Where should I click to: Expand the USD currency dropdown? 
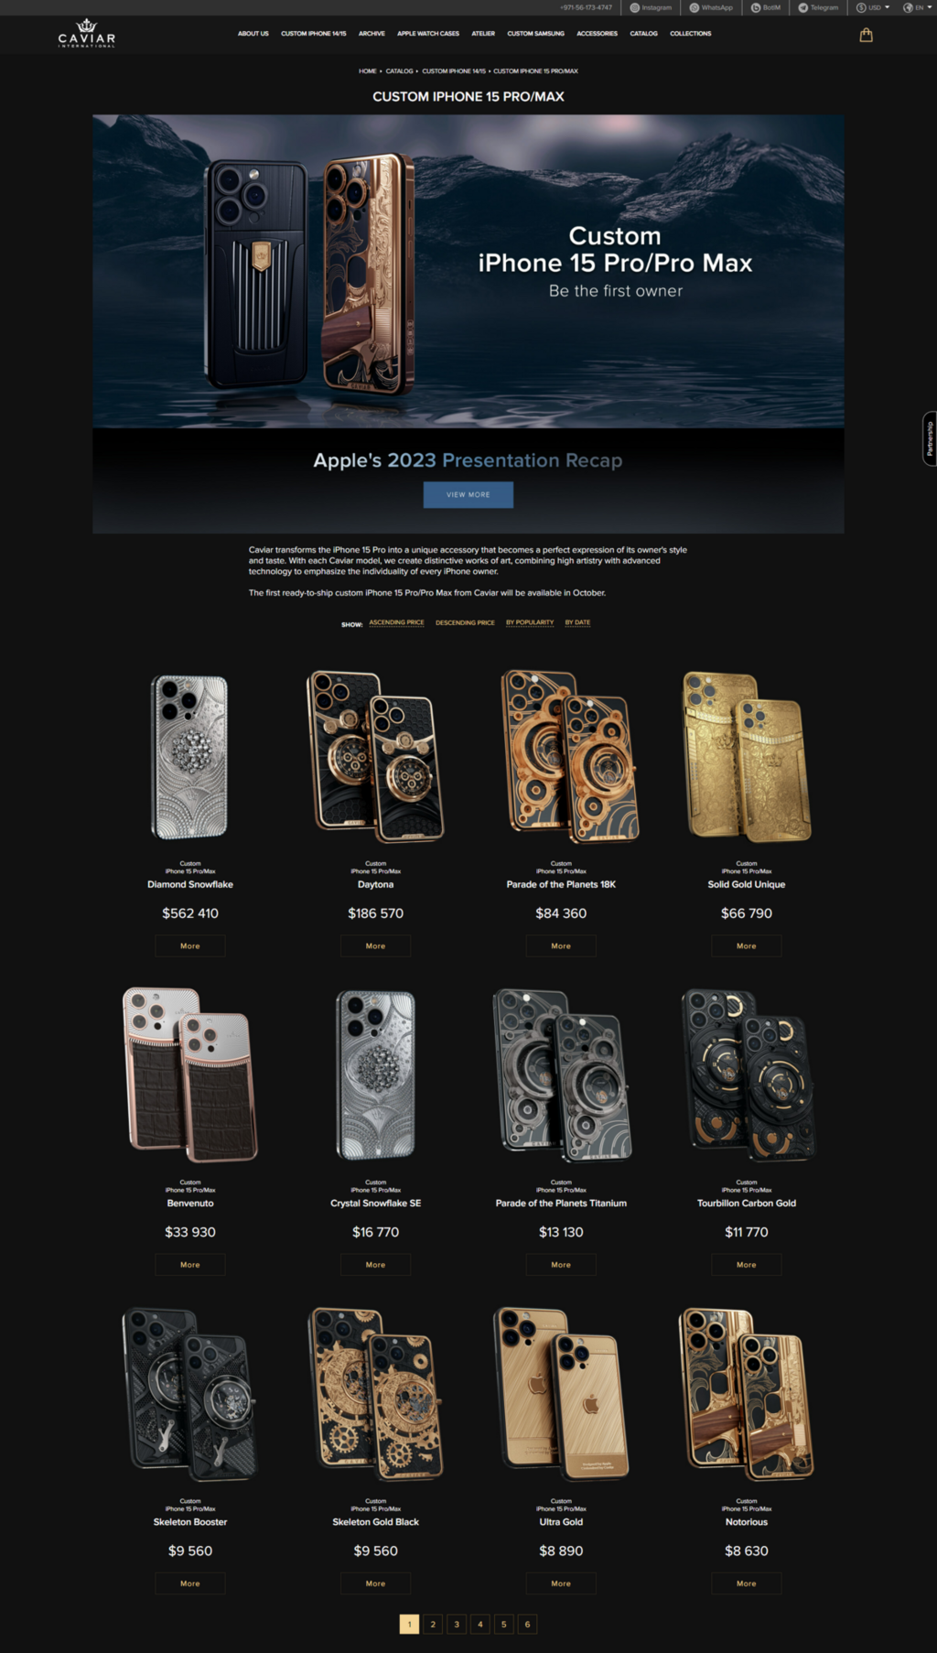point(873,7)
